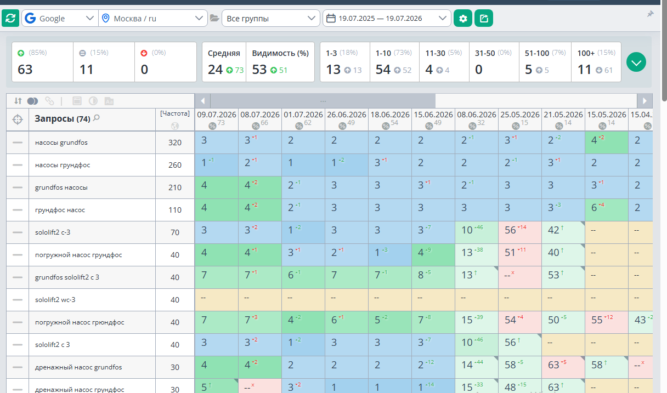Toggle the Aa text display icon

click(x=109, y=101)
